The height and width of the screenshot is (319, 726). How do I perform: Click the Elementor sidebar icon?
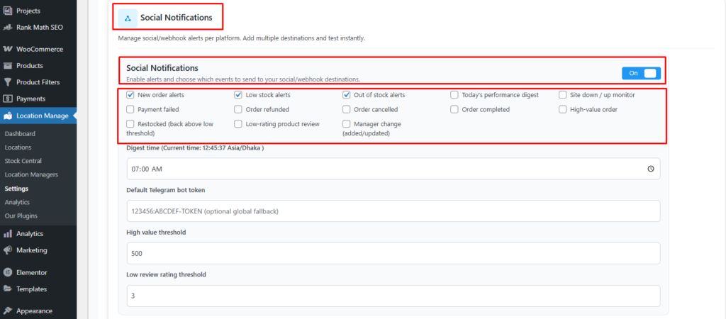[x=8, y=272]
